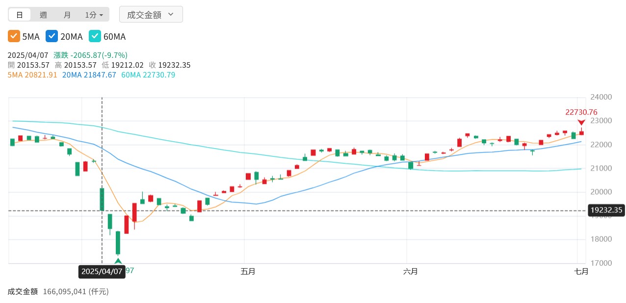The height and width of the screenshot is (303, 626).
Task: Click the green lowest-price arrow marker
Action: click(118, 261)
